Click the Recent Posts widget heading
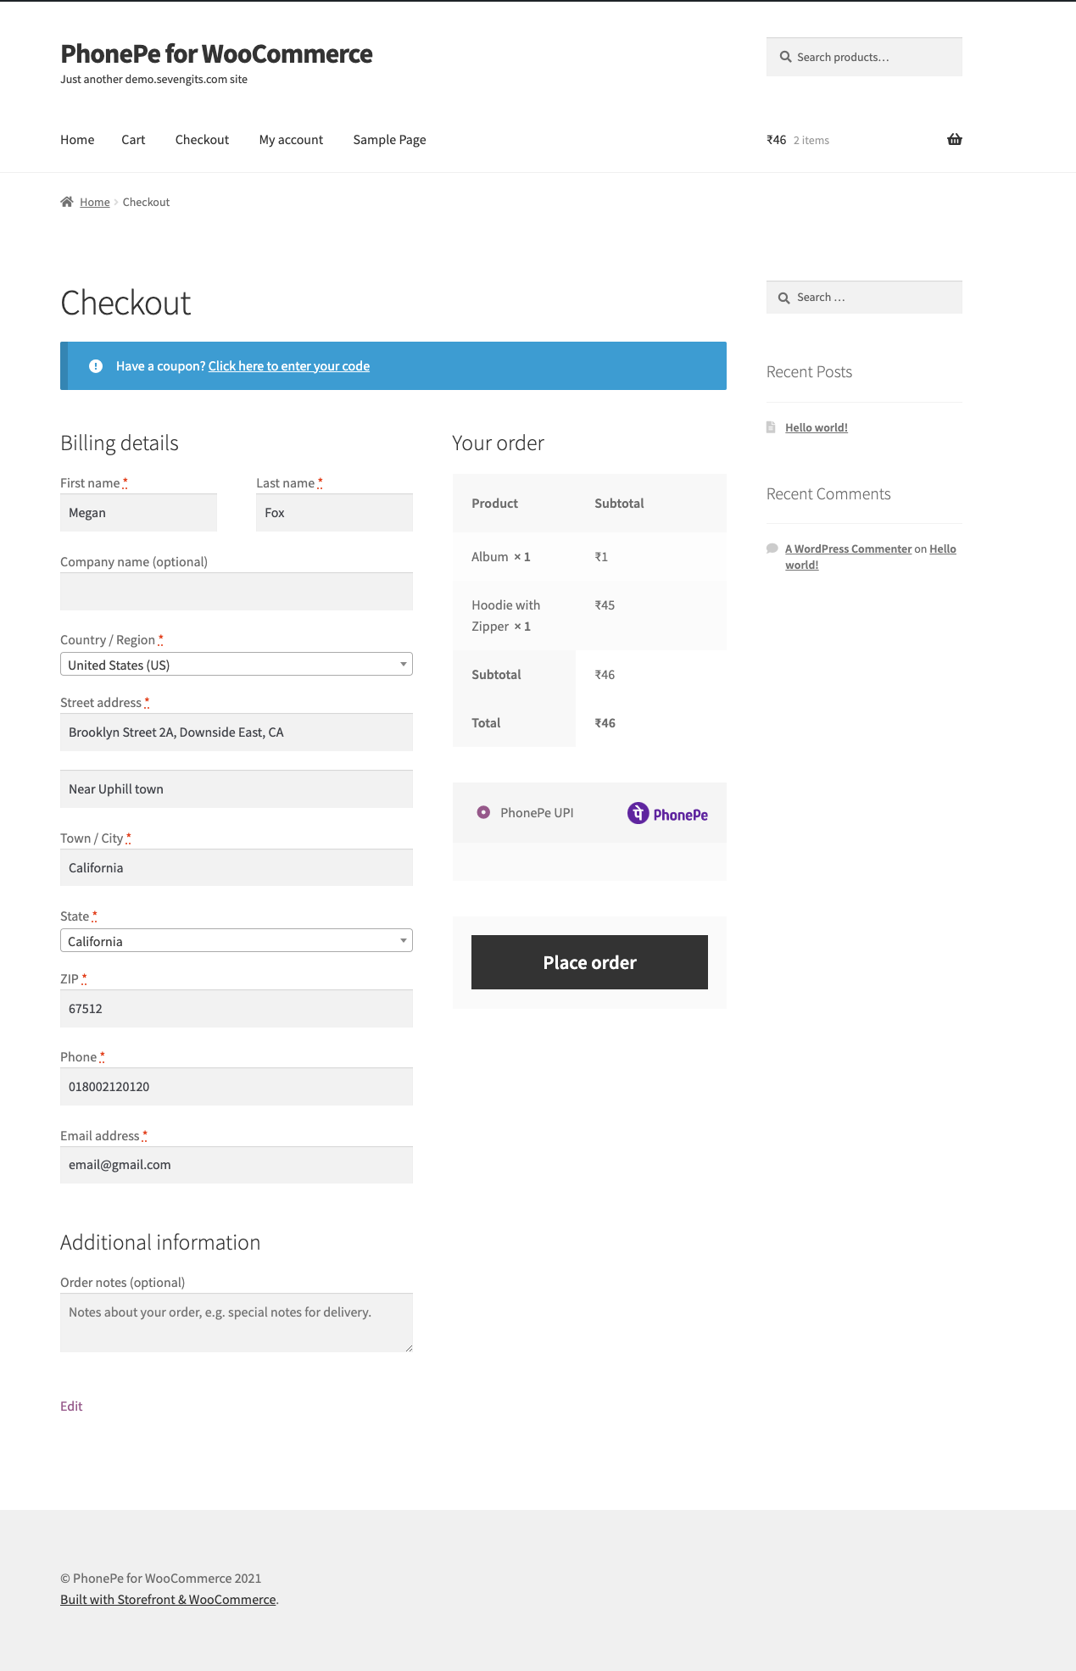1076x1671 pixels. pos(809,372)
